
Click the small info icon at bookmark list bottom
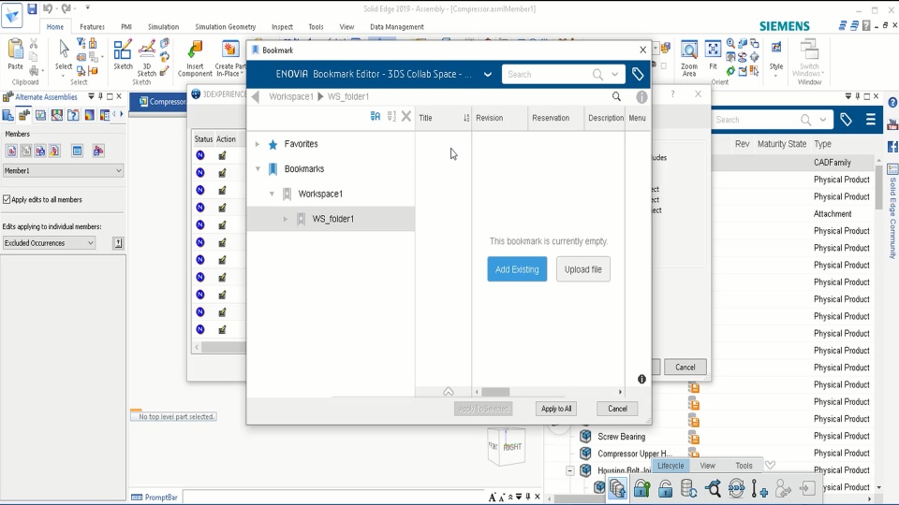tap(641, 379)
